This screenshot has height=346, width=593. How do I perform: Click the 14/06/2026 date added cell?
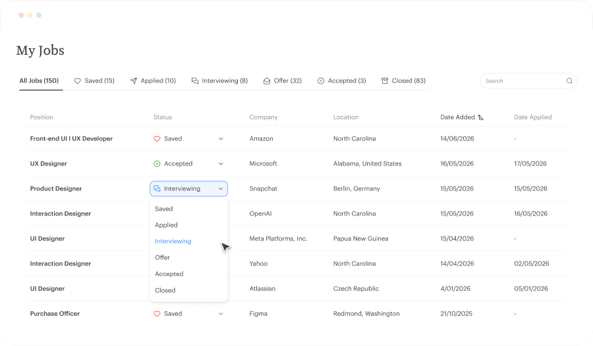pyautogui.click(x=457, y=139)
